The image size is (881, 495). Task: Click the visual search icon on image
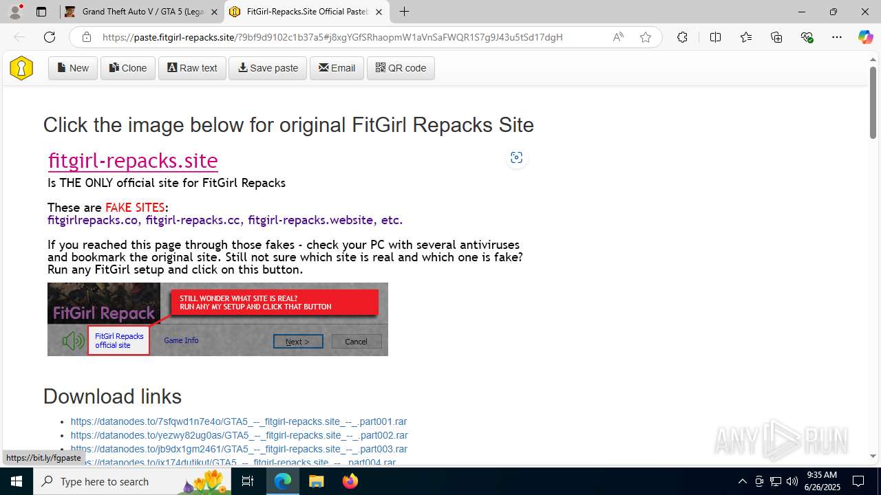point(516,158)
